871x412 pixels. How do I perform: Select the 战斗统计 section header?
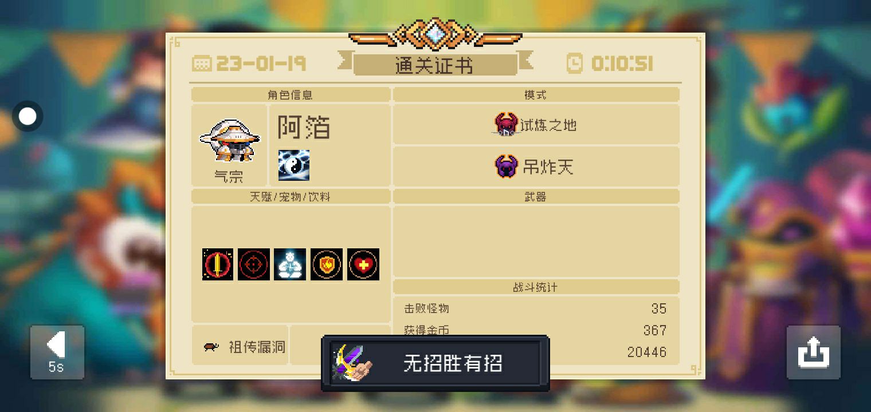535,287
